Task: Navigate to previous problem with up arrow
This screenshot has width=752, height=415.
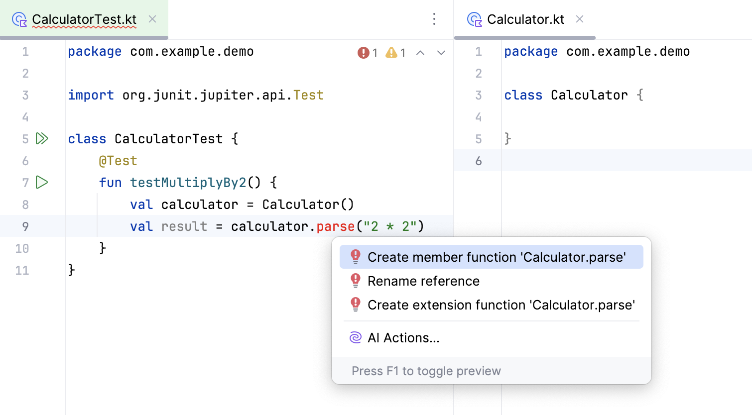Action: click(420, 52)
